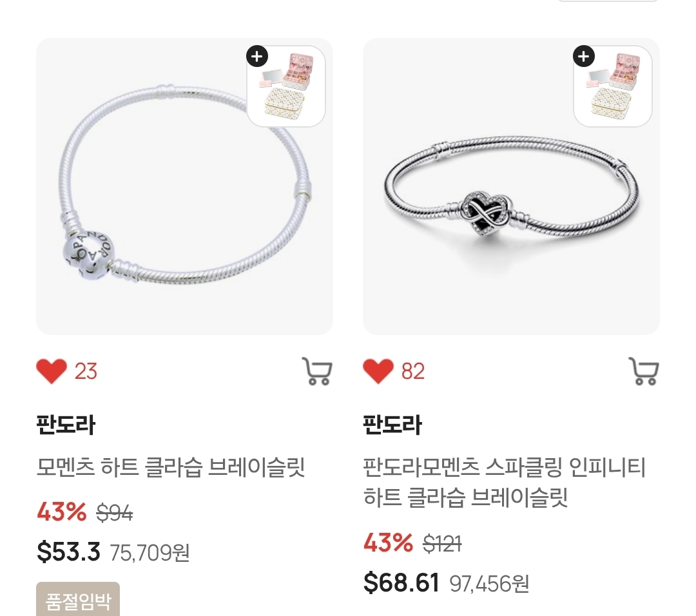Select the 판도라 brand name under second product

click(x=392, y=425)
